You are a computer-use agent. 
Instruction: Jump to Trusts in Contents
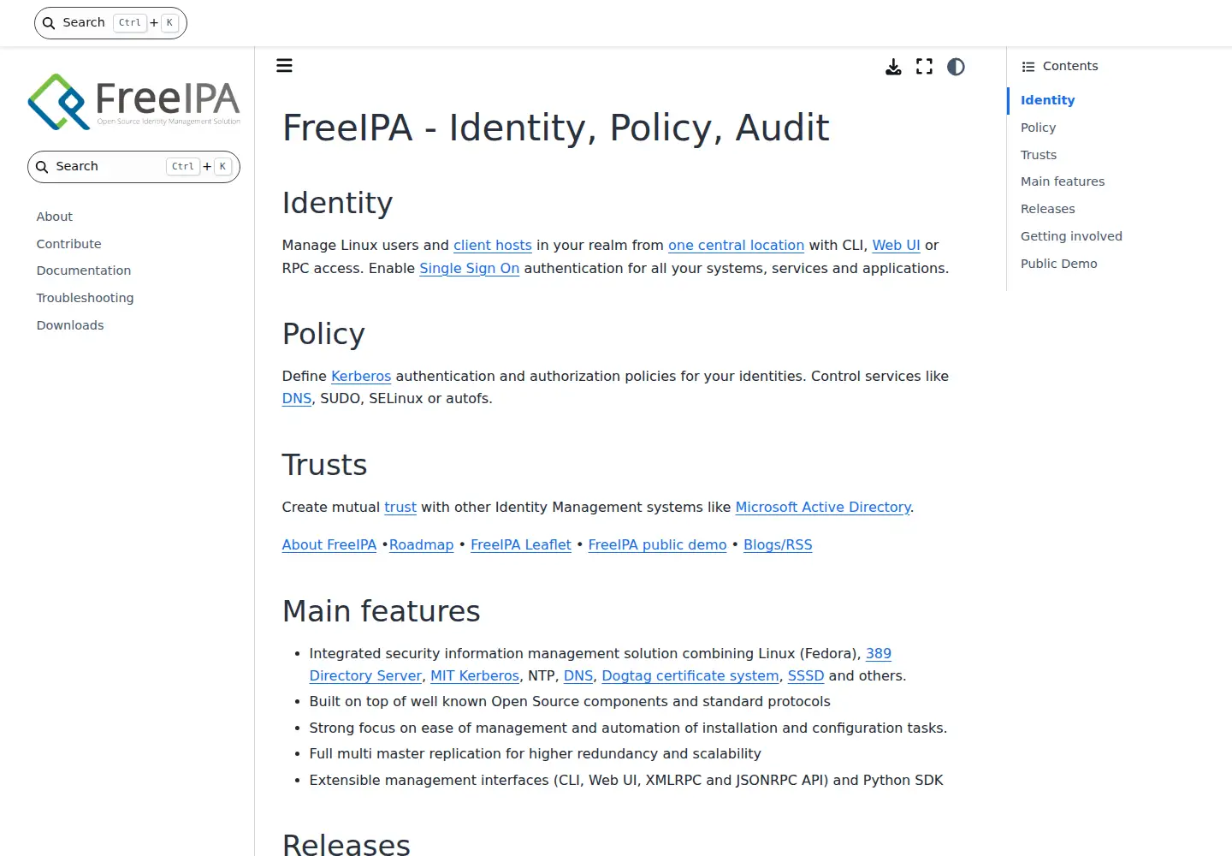(1039, 155)
